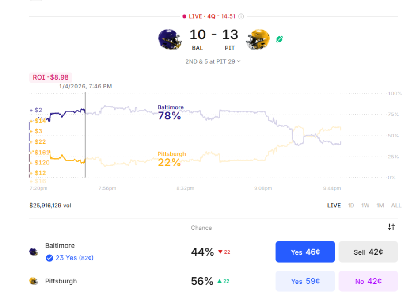Screen dimensions: 418x294
Task: Switch chart range to 1M
Action: pyautogui.click(x=380, y=206)
